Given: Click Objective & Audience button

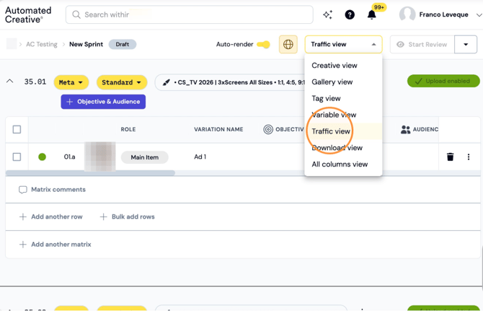Looking at the screenshot, I should (103, 102).
